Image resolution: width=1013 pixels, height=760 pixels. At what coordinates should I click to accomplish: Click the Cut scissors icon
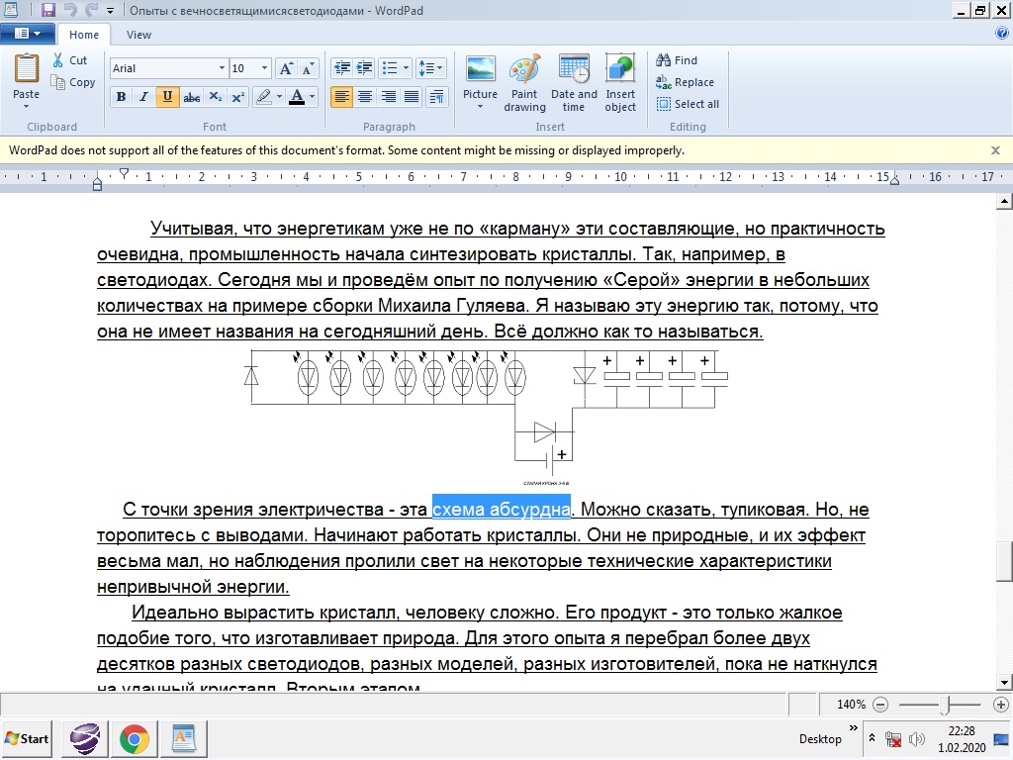coord(59,60)
